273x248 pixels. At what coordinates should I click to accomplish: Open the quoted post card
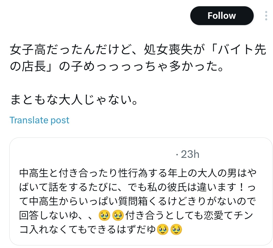141,191
